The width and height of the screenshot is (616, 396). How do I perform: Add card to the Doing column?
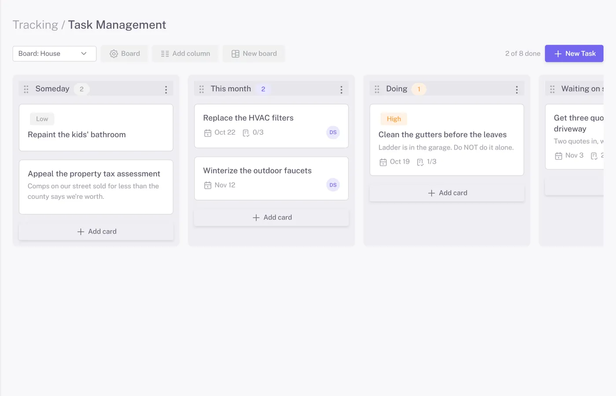click(x=447, y=193)
